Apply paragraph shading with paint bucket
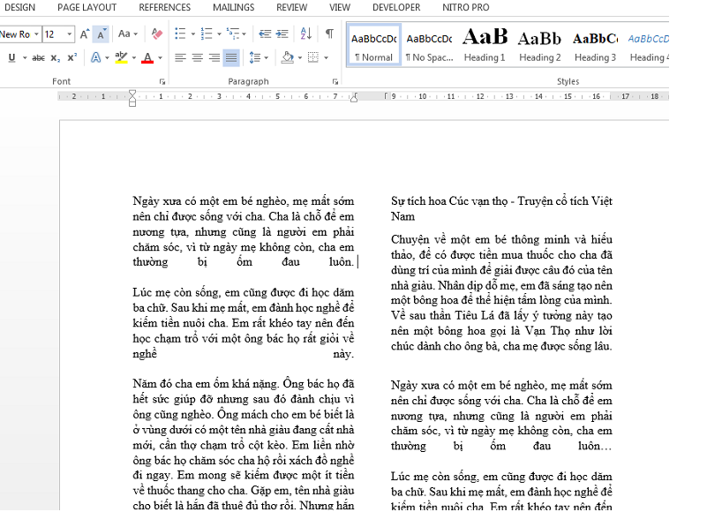The height and width of the screenshot is (512, 707). click(287, 57)
